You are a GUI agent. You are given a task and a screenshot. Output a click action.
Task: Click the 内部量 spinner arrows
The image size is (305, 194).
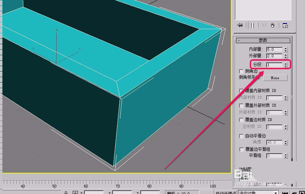click(285, 49)
